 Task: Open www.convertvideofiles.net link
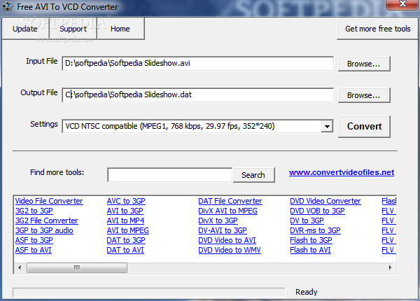point(342,172)
